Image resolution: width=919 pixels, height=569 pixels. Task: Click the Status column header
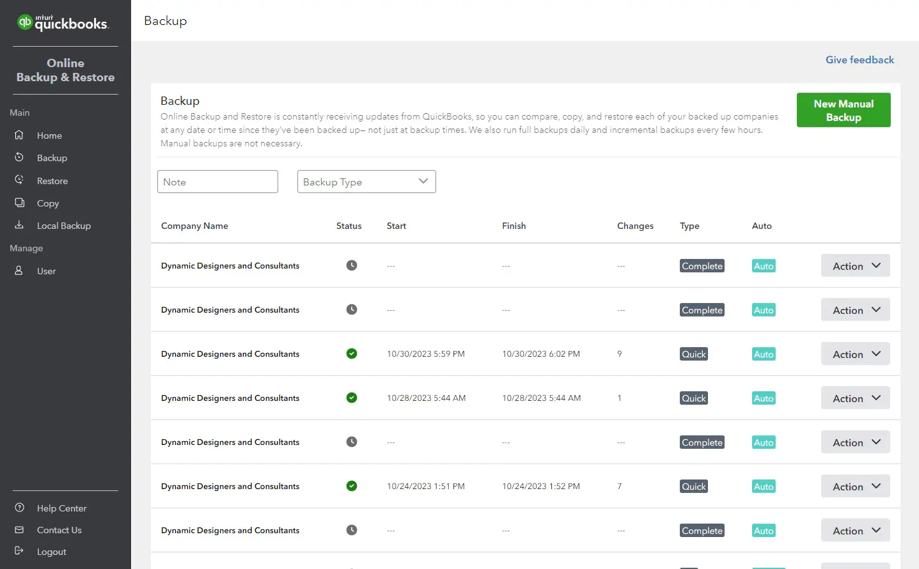pos(349,226)
